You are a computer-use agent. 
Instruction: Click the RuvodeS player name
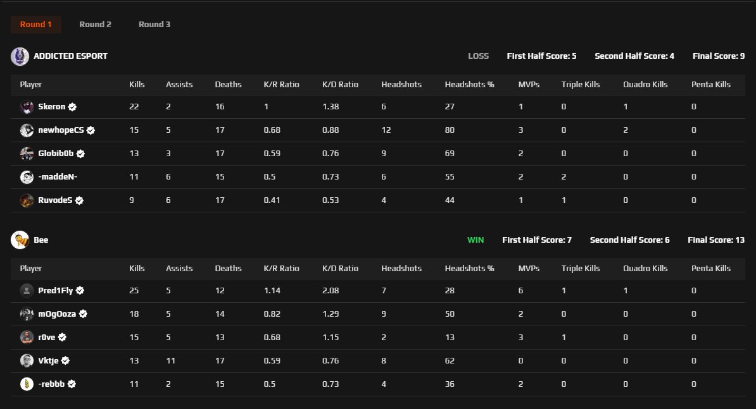[55, 200]
